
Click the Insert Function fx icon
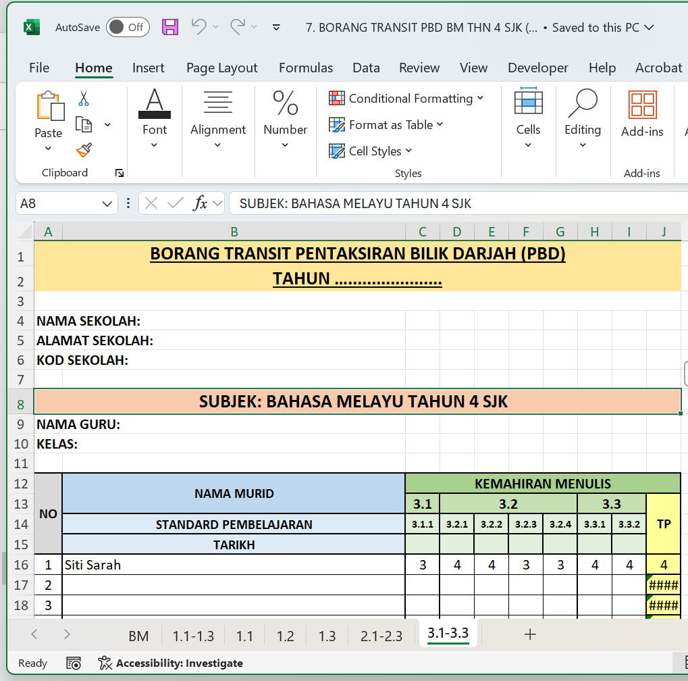[200, 203]
